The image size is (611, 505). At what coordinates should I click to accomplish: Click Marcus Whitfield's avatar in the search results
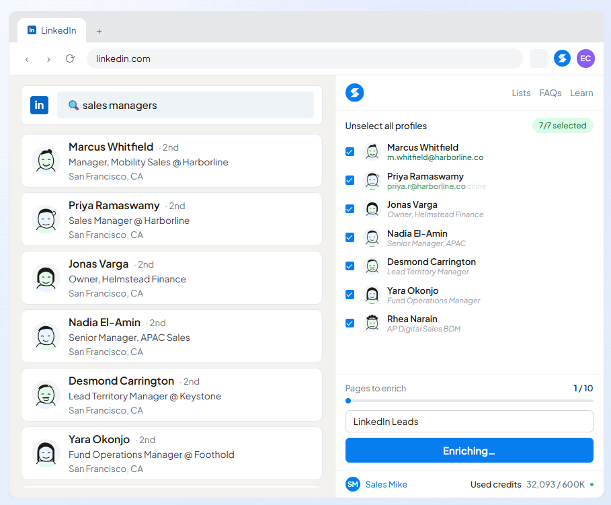(46, 161)
